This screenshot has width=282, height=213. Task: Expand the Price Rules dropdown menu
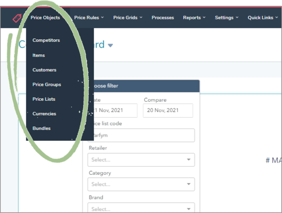click(89, 18)
